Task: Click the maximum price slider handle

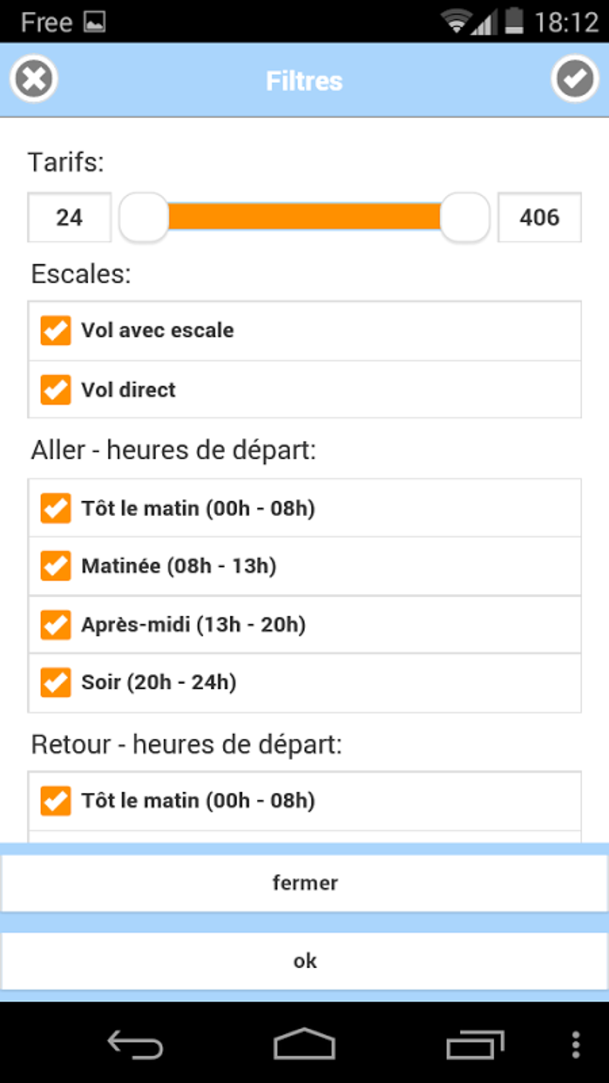Action: [465, 217]
